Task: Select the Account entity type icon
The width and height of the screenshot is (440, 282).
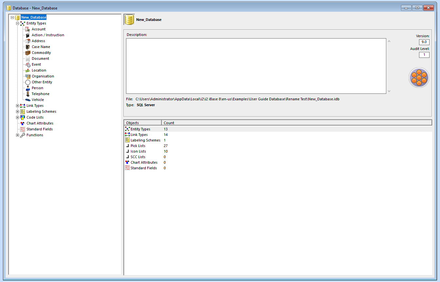Action: (x=27, y=29)
